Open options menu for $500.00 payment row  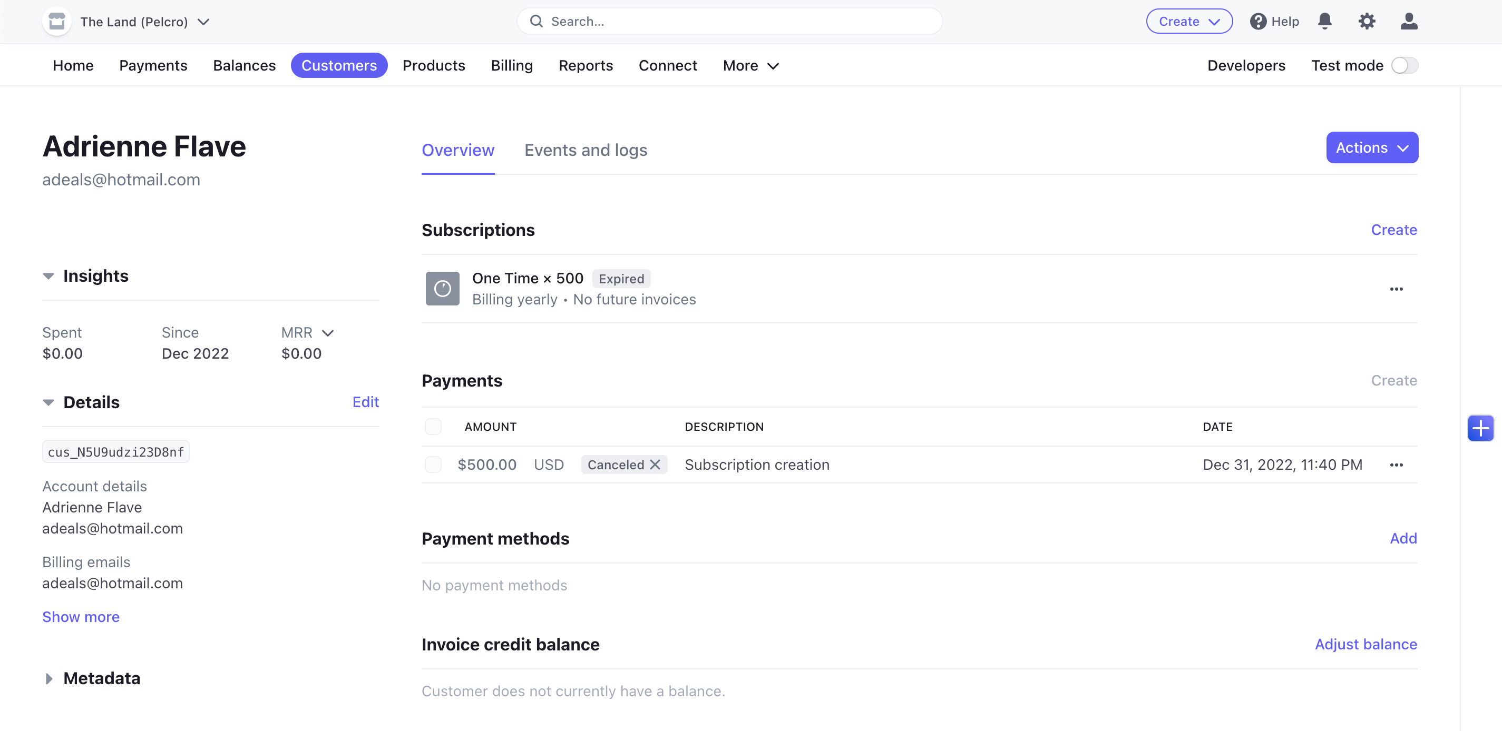pyautogui.click(x=1396, y=465)
